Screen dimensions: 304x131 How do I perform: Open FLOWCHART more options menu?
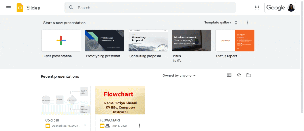pyautogui.click(x=139, y=126)
